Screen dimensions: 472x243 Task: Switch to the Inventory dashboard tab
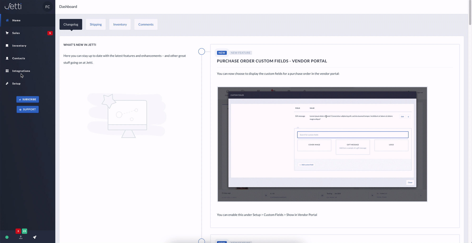click(x=120, y=24)
